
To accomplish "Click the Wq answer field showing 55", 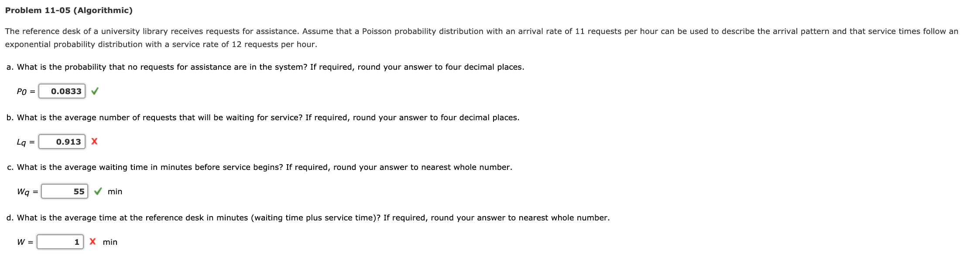I will click(x=65, y=191).
